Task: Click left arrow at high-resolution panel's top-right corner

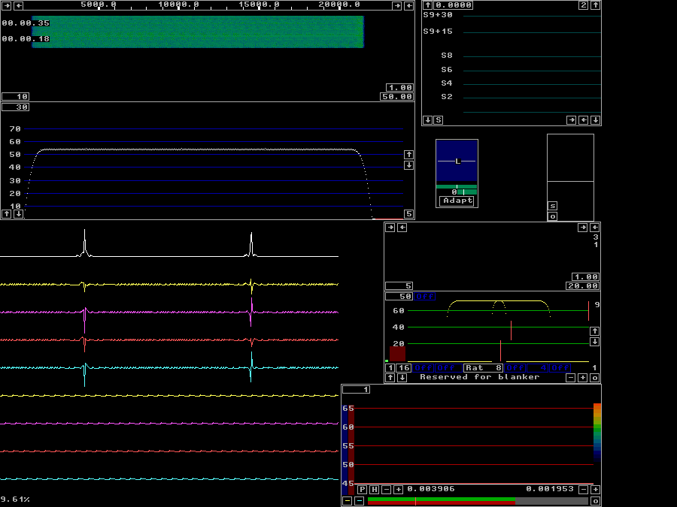Action: pos(594,227)
